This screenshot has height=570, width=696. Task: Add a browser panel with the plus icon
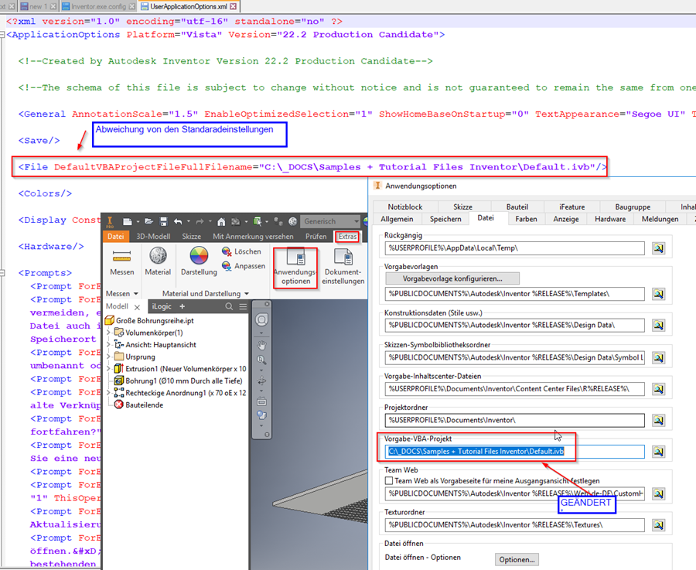[182, 306]
